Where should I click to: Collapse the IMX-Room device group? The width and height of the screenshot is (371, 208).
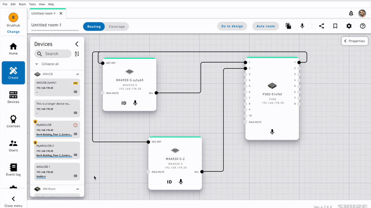click(x=77, y=189)
